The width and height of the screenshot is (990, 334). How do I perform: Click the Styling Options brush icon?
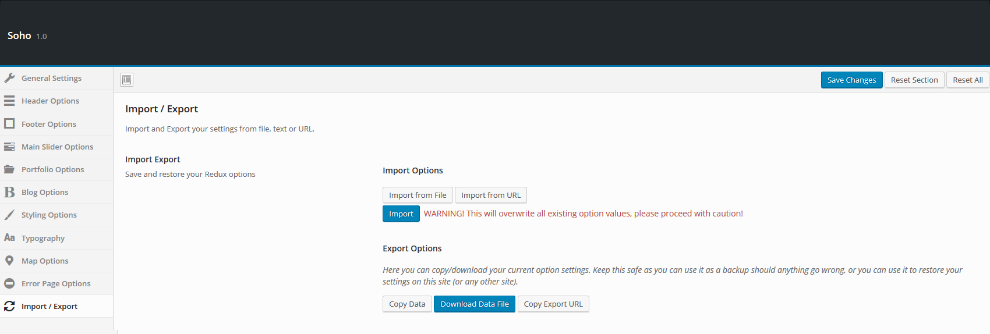point(9,215)
